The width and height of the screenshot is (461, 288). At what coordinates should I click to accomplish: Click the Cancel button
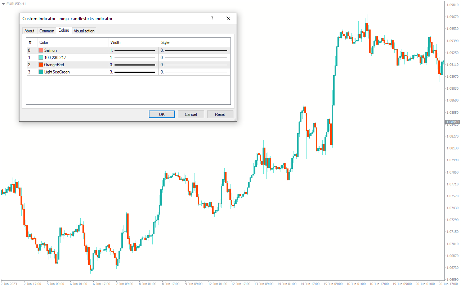(x=191, y=114)
